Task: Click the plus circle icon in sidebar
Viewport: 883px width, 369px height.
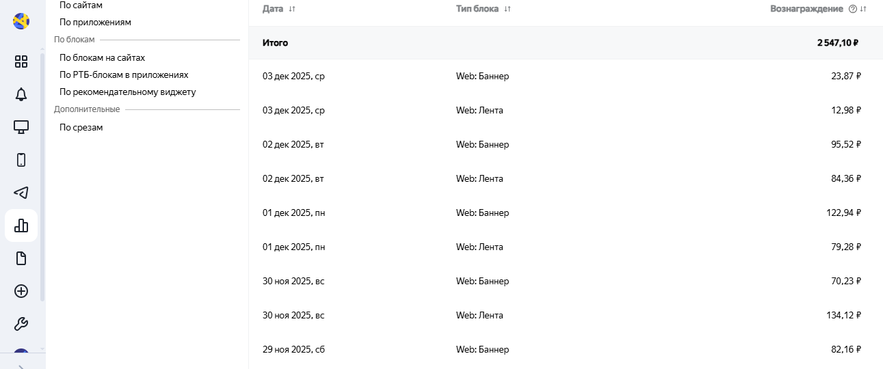Action: tap(21, 291)
